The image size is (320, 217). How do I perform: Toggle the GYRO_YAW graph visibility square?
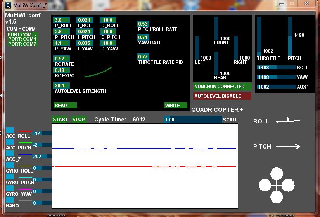click(x=10, y=188)
